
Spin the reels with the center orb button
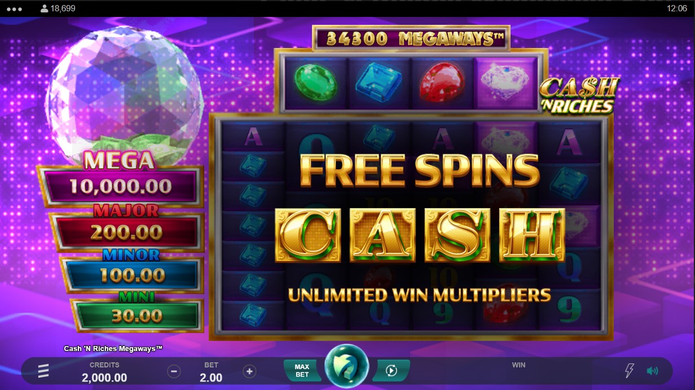click(346, 366)
